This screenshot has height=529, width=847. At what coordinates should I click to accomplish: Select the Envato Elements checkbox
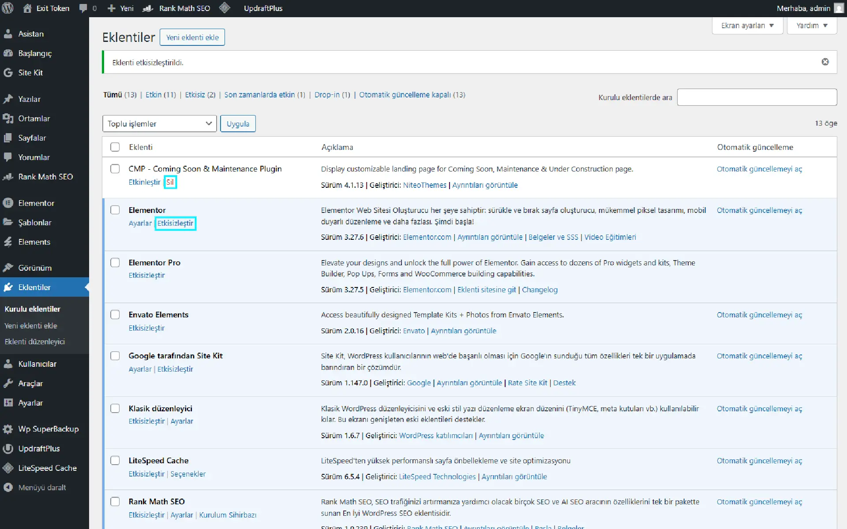pyautogui.click(x=115, y=315)
